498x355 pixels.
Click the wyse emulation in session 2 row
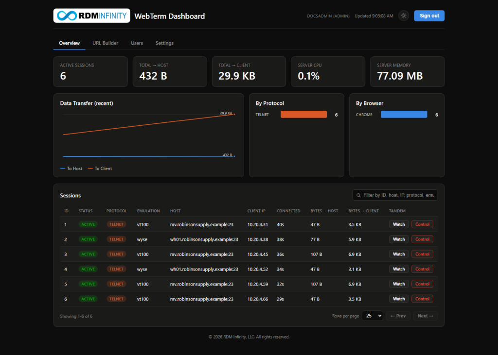point(142,239)
